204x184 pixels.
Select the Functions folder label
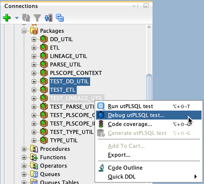[53, 157]
